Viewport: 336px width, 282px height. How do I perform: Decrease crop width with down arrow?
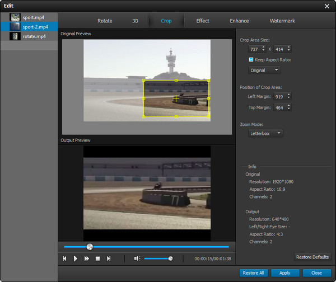[x=263, y=51]
